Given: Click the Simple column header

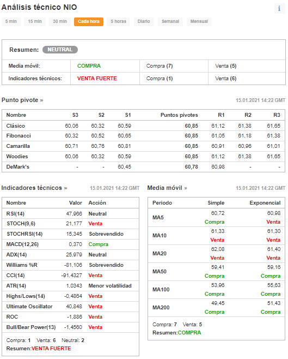Looking at the screenshot, I should point(216,203).
